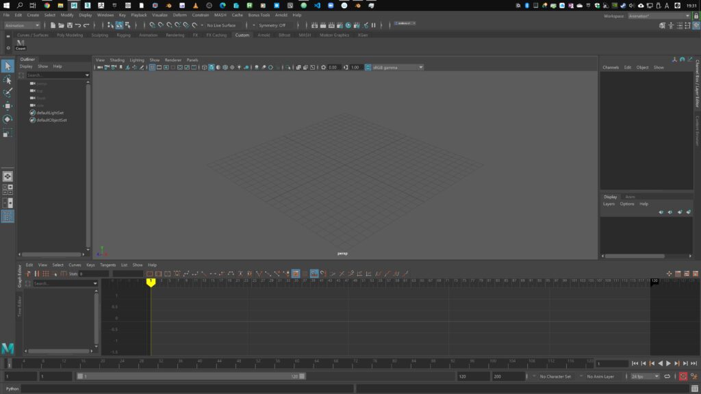Go to start of playback range
Viewport: 701px width, 394px height.
pos(635,364)
